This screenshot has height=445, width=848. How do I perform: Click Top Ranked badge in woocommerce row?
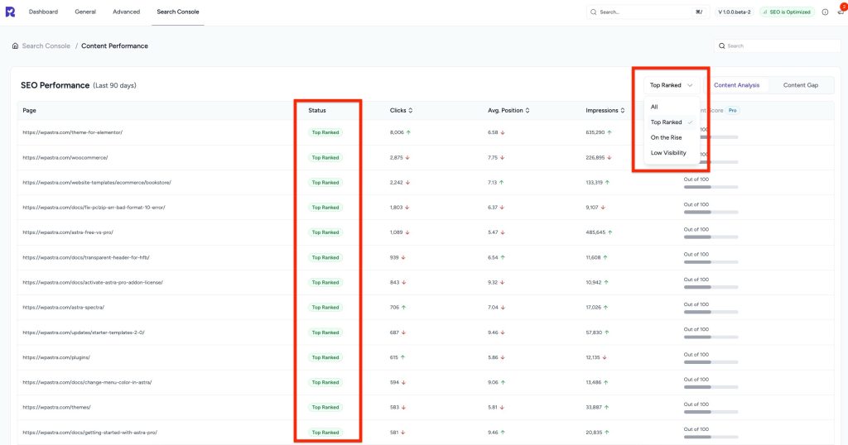tap(325, 158)
